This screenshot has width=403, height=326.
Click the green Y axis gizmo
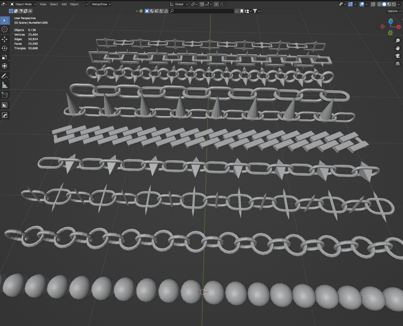(x=390, y=33)
